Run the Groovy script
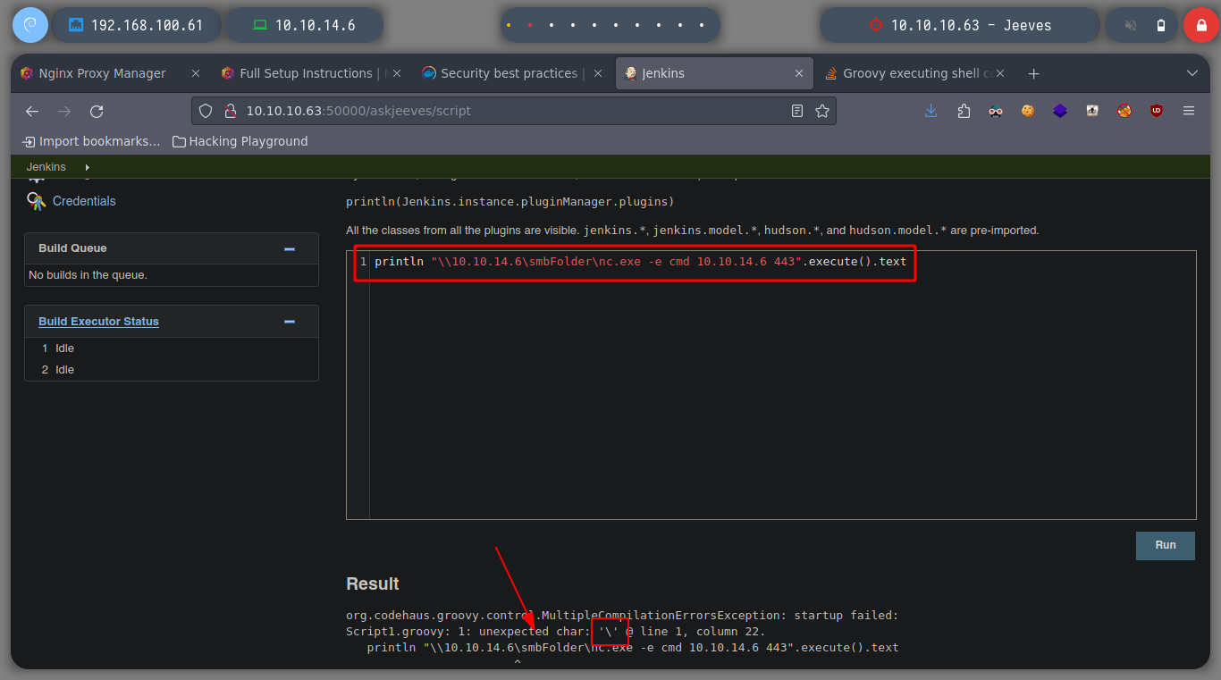Viewport: 1221px width, 680px height. 1165,545
